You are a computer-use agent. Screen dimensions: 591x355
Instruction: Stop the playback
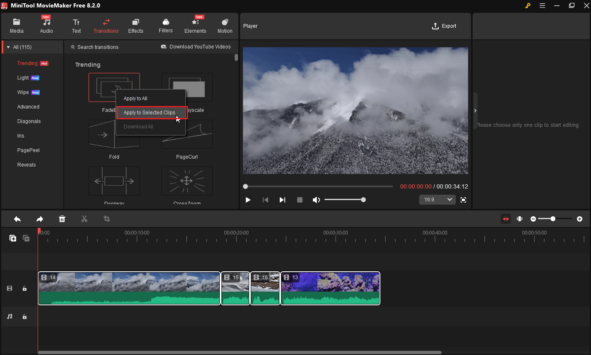[300, 200]
